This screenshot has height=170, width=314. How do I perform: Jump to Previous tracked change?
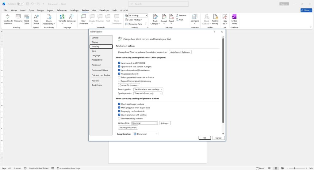coord(181,15)
